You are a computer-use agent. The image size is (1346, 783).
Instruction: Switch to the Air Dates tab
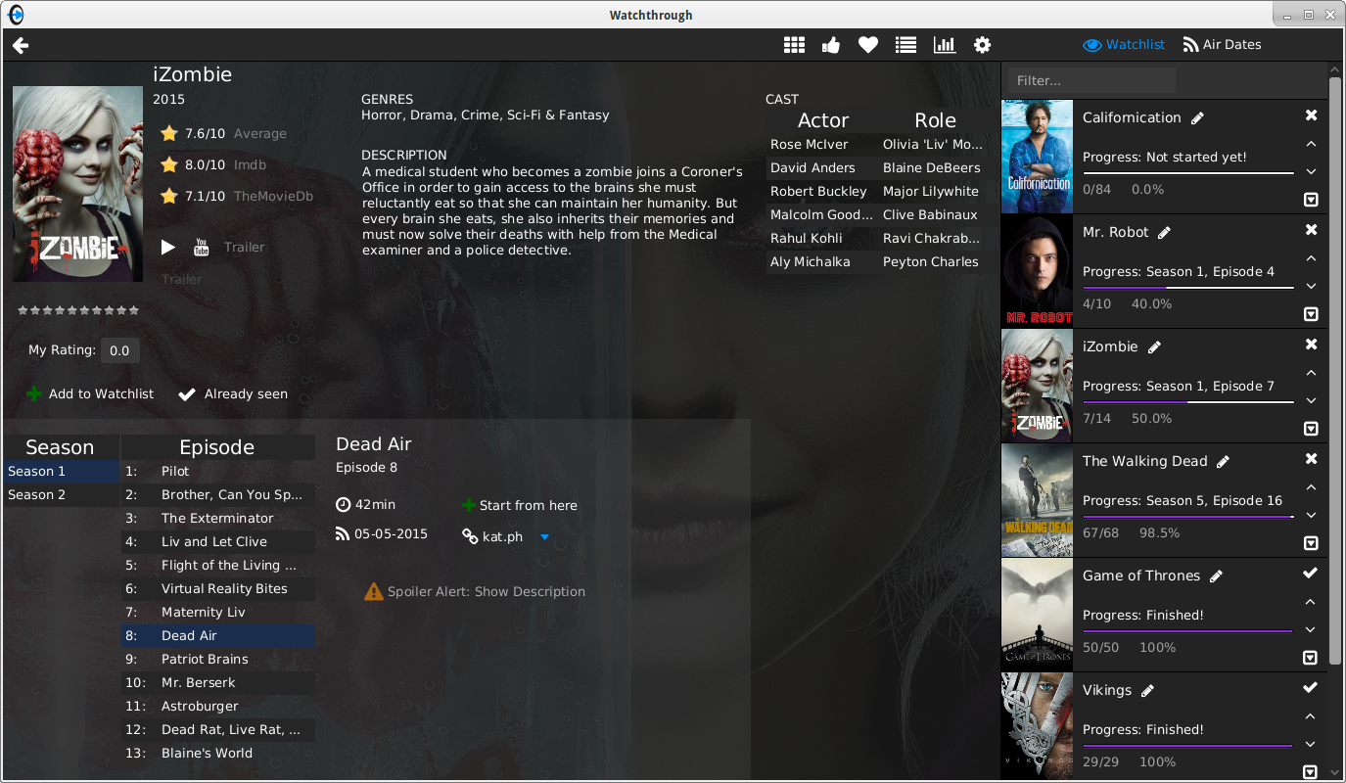click(x=1222, y=45)
